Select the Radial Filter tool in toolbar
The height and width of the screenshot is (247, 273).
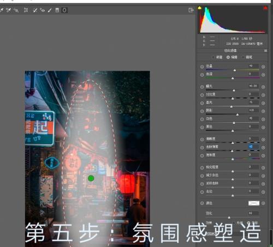[64, 10]
